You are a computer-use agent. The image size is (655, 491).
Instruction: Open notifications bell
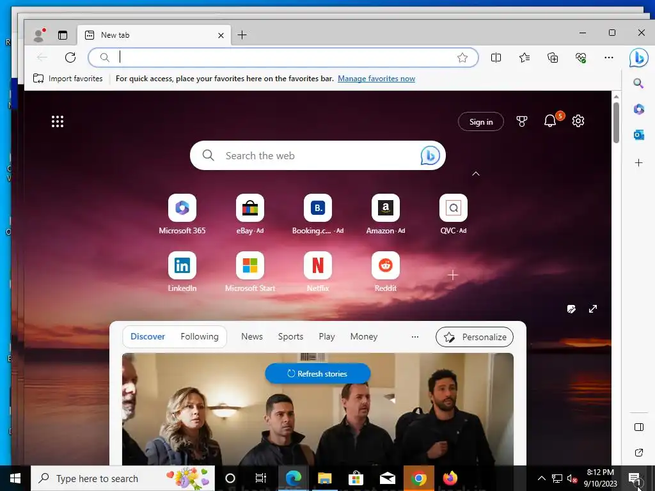551,121
